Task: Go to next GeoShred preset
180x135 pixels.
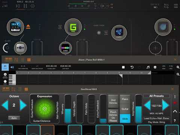Action: [x=165, y=105]
